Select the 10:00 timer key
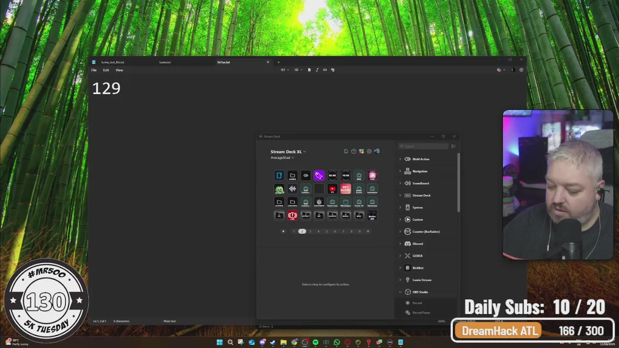Screen dimensions: 619x348 click(345, 175)
